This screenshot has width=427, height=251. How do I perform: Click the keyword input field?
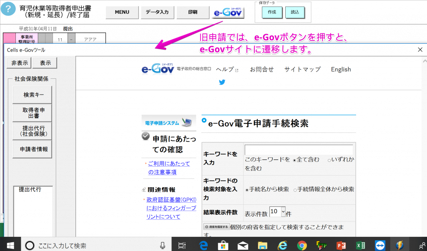click(299, 150)
